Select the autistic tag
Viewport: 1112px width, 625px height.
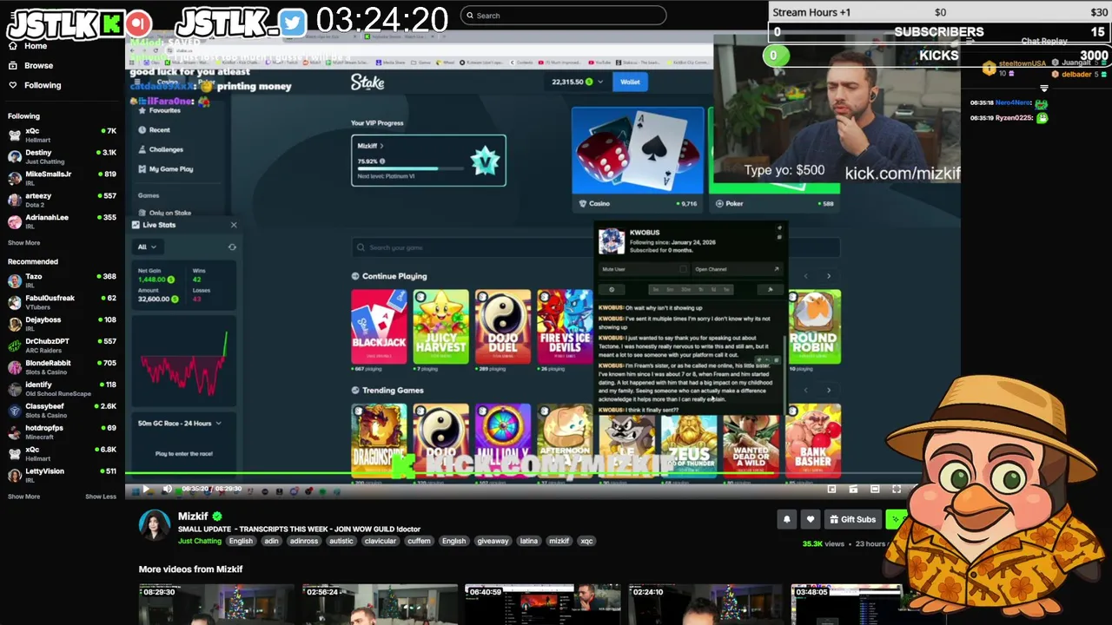click(x=341, y=541)
